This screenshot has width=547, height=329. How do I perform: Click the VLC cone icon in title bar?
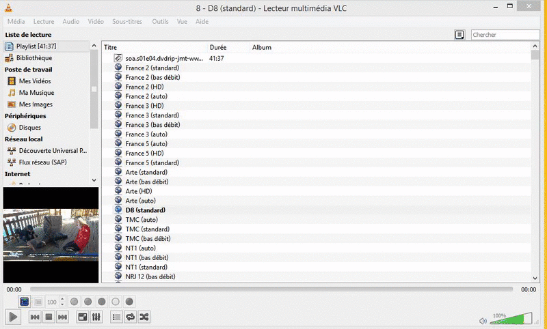pyautogui.click(x=8, y=8)
